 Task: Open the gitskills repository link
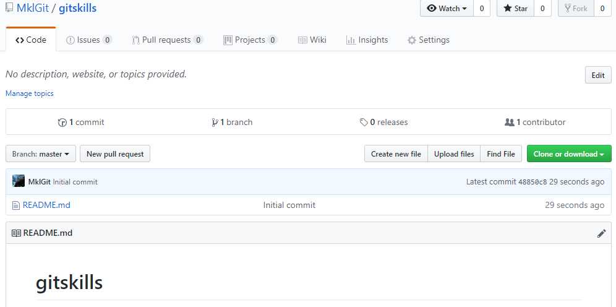pos(77,8)
